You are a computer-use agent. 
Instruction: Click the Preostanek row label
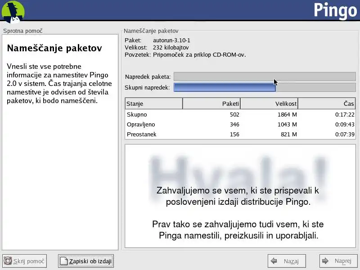[x=141, y=134]
